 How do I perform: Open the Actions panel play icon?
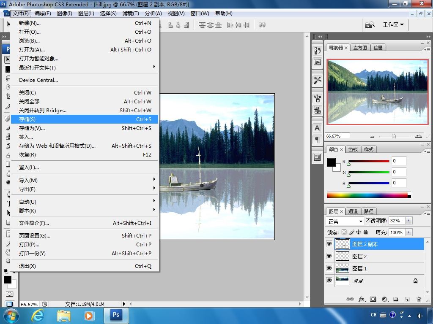click(318, 62)
